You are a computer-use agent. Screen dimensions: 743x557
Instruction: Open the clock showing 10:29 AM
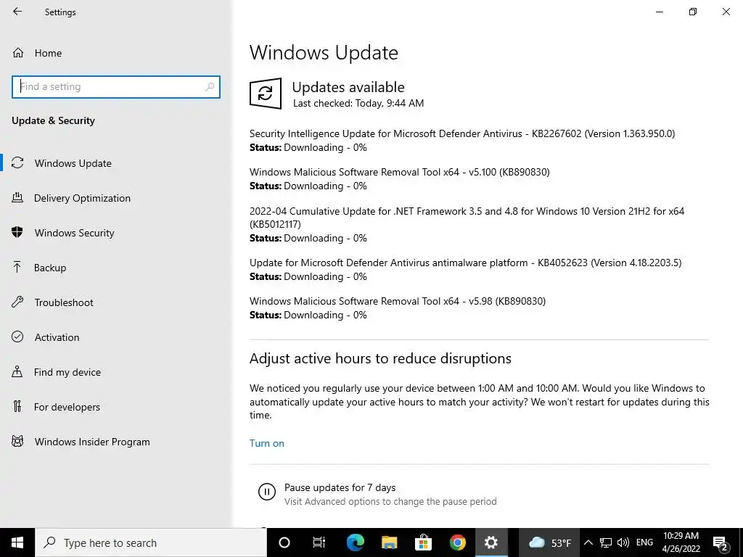pos(681,542)
